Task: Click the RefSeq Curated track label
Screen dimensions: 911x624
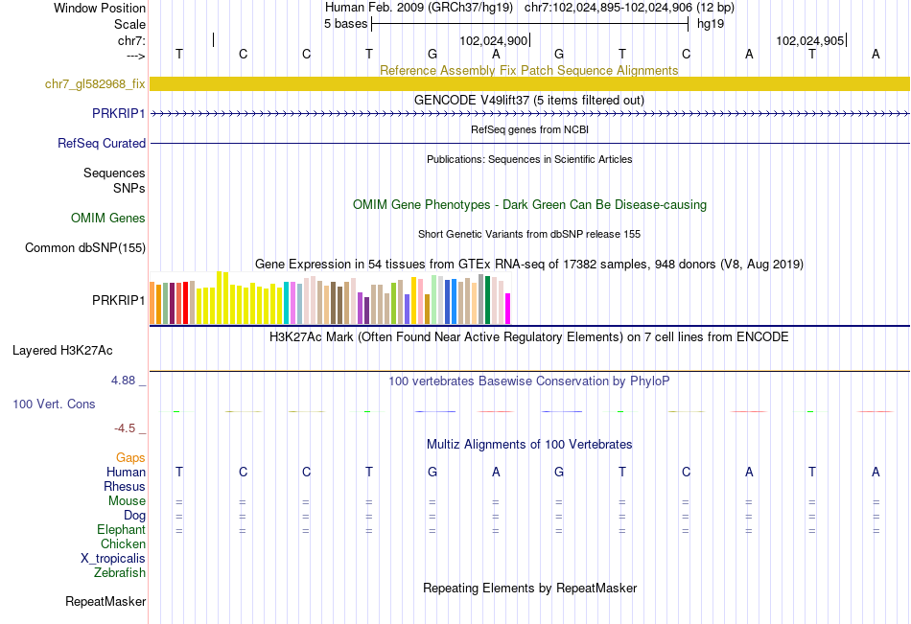Action: pyautogui.click(x=102, y=143)
